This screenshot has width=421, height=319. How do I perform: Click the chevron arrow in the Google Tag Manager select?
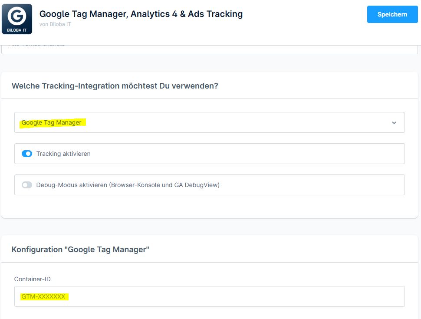tap(394, 123)
